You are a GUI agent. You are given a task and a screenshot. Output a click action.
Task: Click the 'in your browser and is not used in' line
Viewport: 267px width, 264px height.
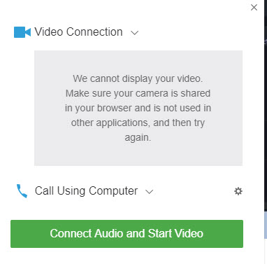138,108
